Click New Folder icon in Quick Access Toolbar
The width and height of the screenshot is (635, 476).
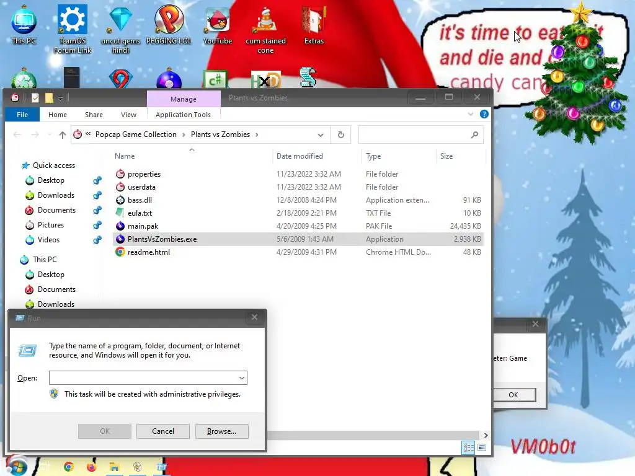click(x=49, y=98)
